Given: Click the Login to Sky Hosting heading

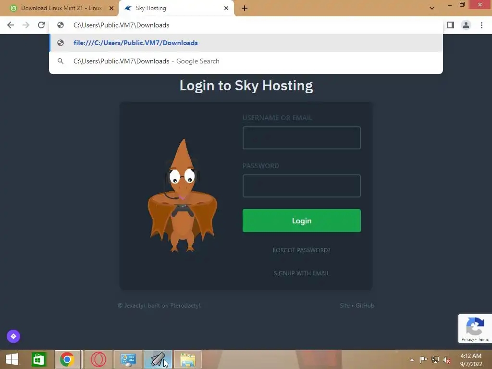Looking at the screenshot, I should [x=246, y=86].
